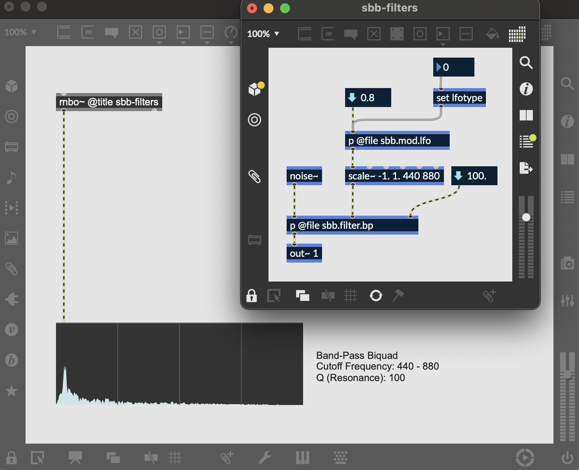Image resolution: width=579 pixels, height=470 pixels.
Task: Open plug-ins icon in main left sidebar
Action: coord(12,299)
